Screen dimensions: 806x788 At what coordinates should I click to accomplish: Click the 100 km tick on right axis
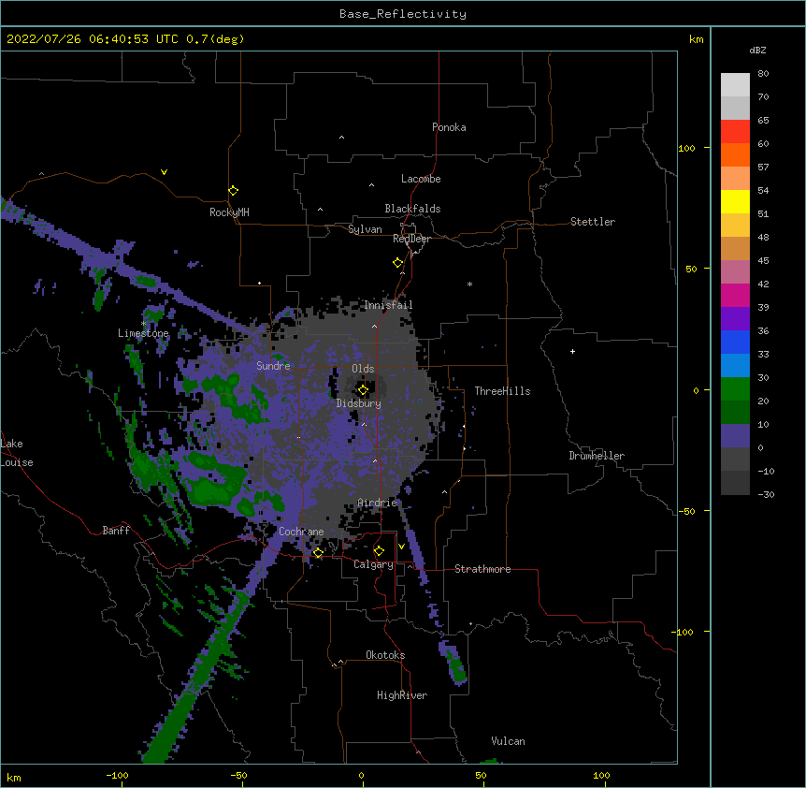point(686,148)
